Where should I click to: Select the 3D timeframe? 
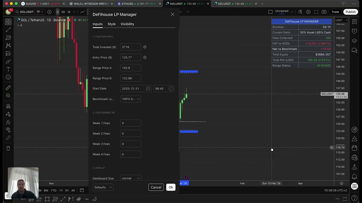(63, 12)
